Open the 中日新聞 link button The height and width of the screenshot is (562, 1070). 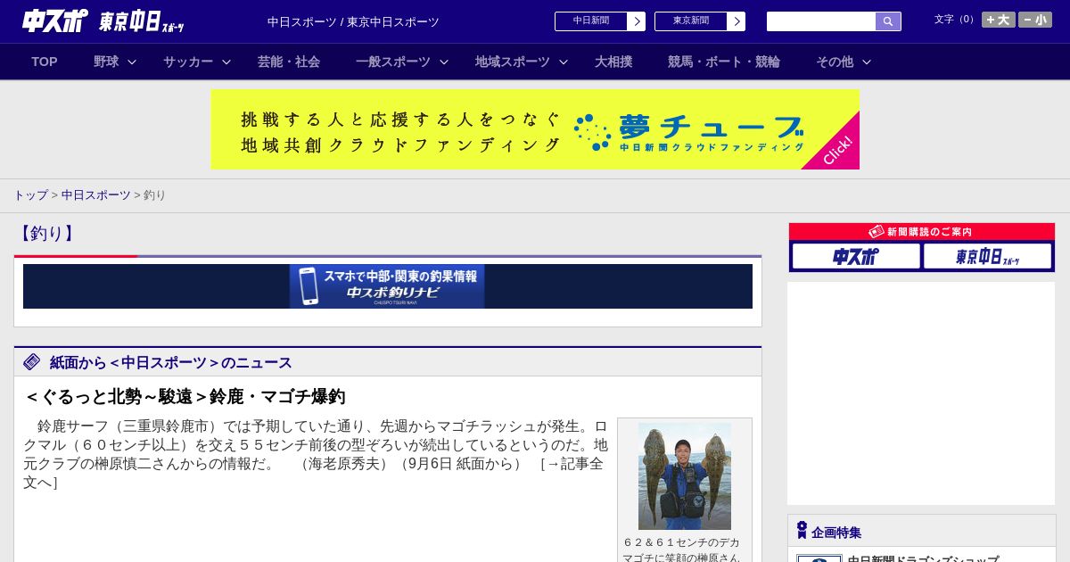click(x=591, y=21)
